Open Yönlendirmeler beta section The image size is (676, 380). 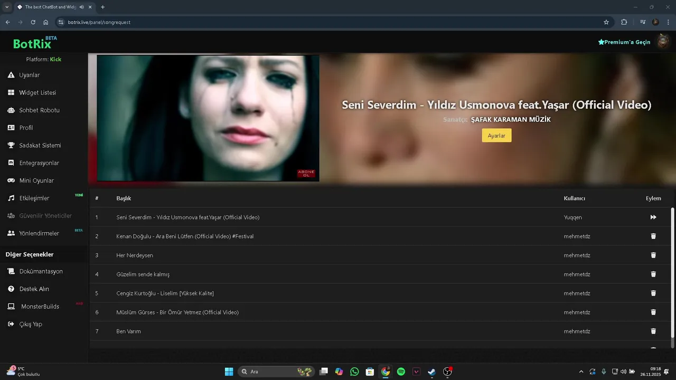pyautogui.click(x=39, y=233)
